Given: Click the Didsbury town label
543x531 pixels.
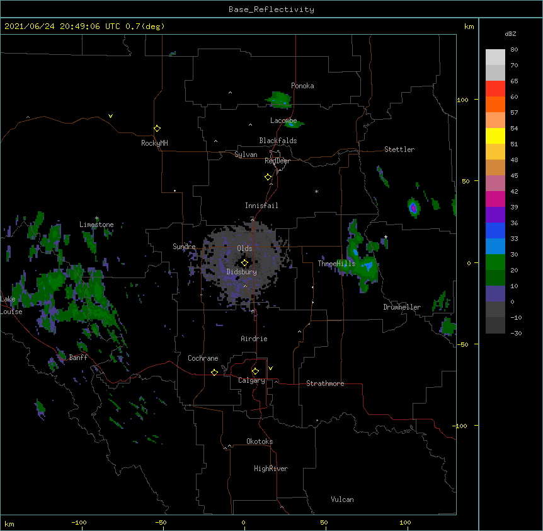Looking at the screenshot, I should tap(242, 272).
